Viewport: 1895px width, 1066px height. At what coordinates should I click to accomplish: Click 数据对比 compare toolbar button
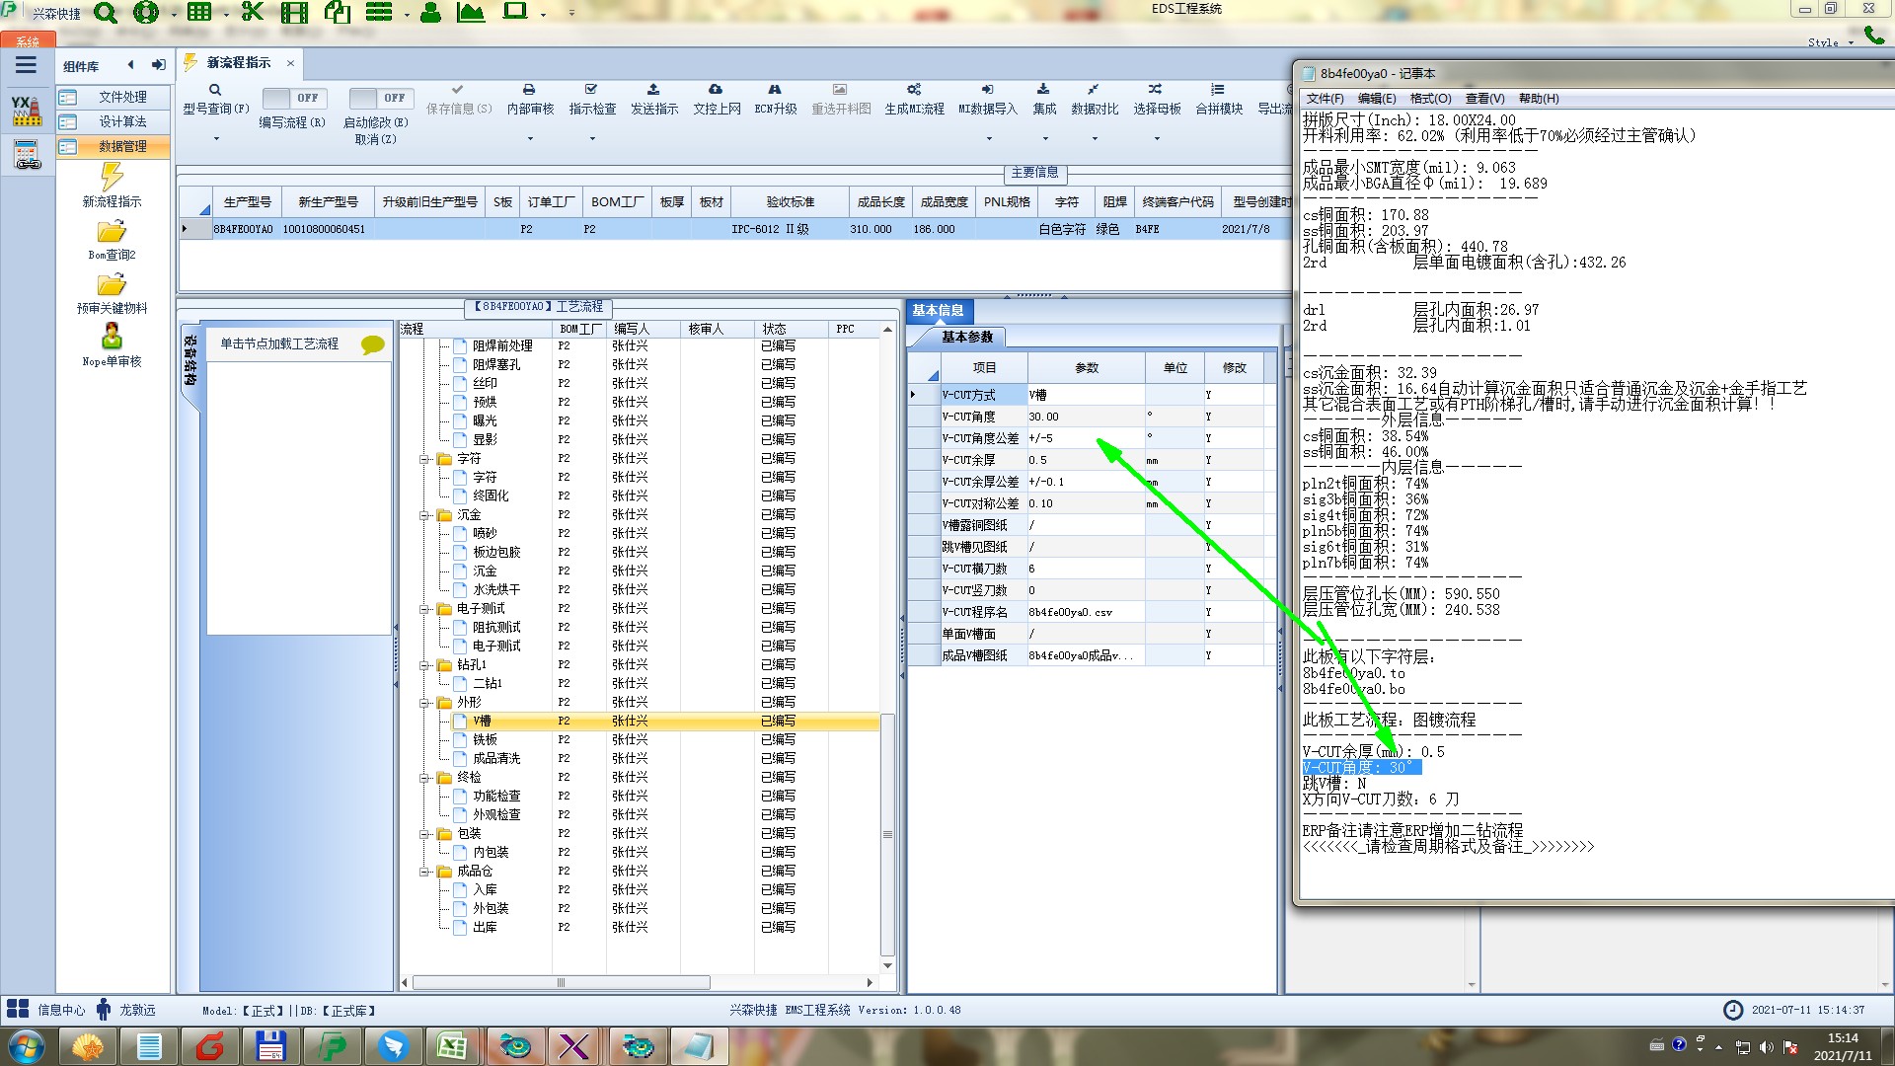(1095, 100)
